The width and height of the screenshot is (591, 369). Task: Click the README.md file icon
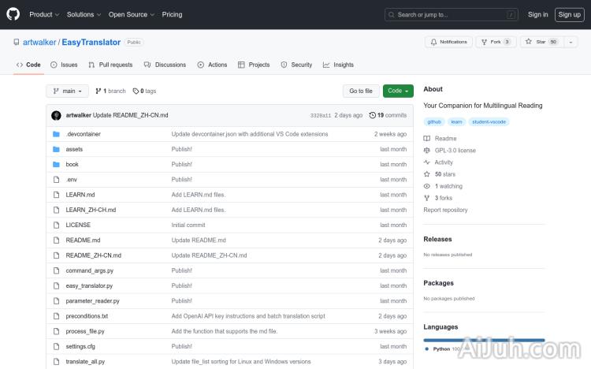[x=56, y=240]
